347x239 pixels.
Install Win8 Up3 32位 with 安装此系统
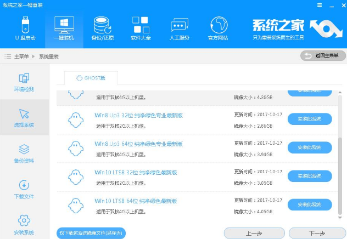tap(310, 119)
